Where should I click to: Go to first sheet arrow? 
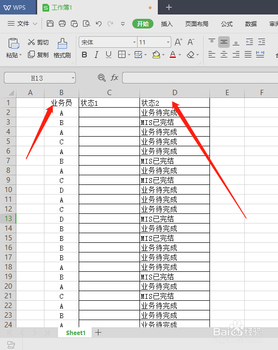[x=10, y=333]
